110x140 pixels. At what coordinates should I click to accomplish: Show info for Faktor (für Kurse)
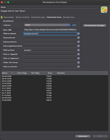pos(78,62)
